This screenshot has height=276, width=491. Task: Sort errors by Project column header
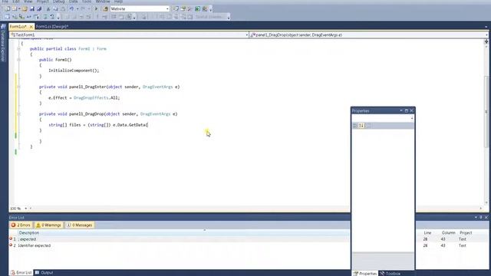pyautogui.click(x=466, y=233)
